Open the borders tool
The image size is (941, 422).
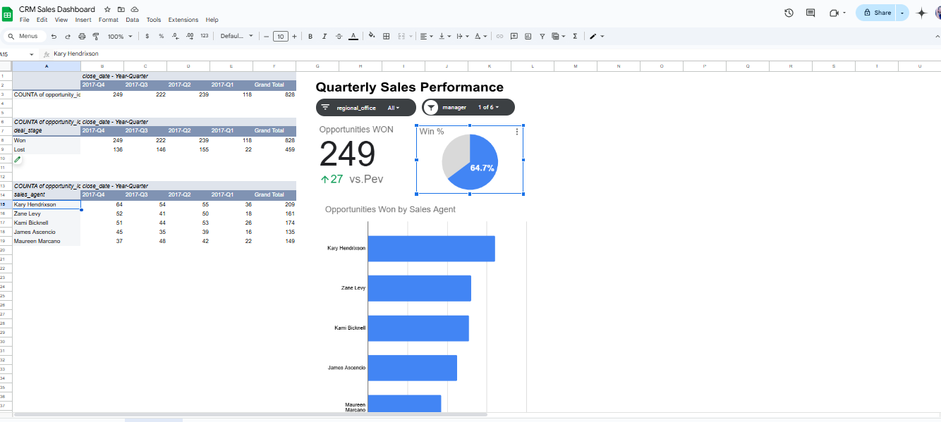tap(386, 36)
